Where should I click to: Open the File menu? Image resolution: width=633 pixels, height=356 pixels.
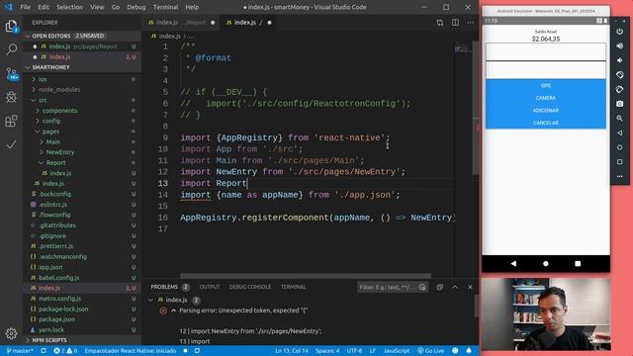tap(25, 7)
